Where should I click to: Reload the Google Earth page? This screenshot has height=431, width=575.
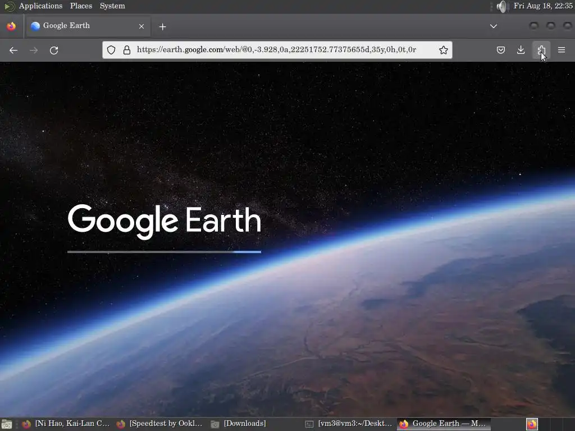(54, 50)
